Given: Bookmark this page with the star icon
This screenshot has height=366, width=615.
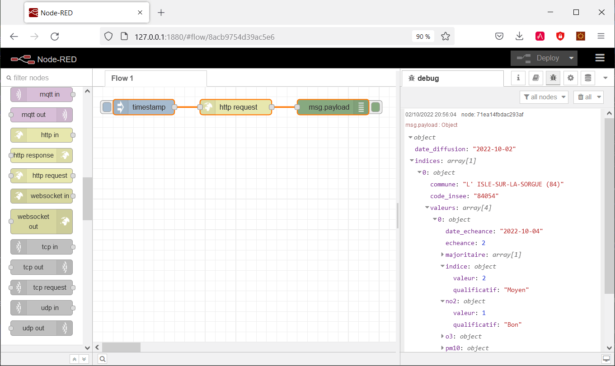Looking at the screenshot, I should [445, 37].
